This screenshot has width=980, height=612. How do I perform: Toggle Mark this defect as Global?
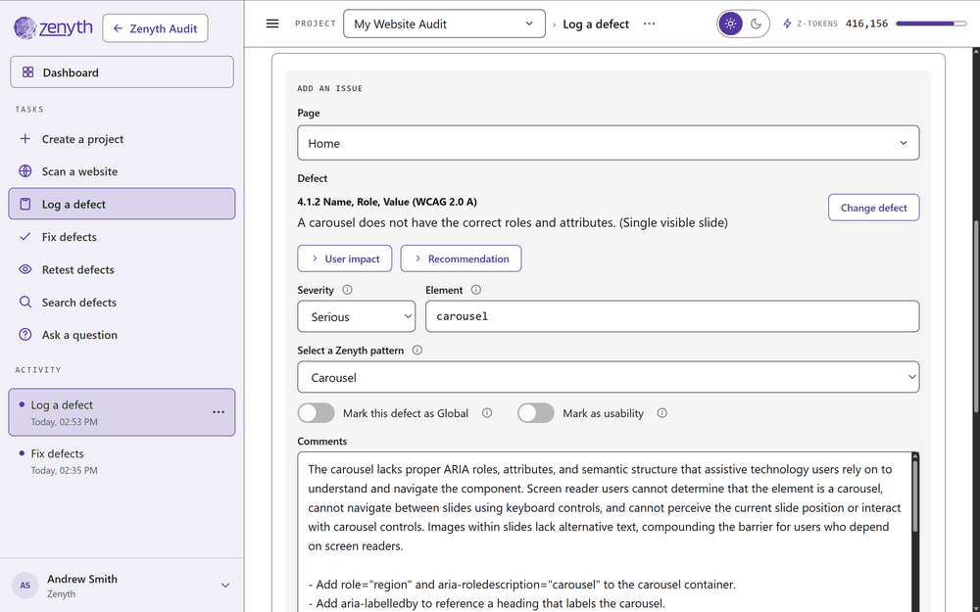click(x=317, y=413)
